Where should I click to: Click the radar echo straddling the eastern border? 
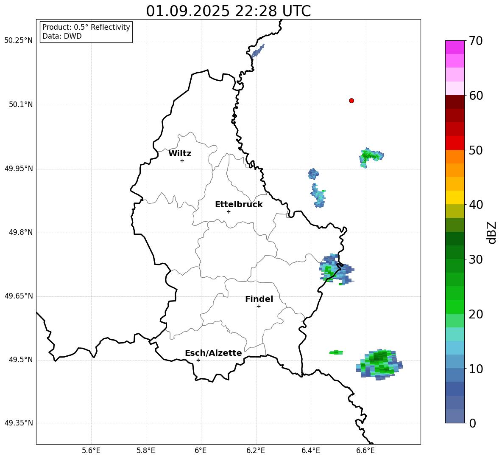tap(336, 269)
